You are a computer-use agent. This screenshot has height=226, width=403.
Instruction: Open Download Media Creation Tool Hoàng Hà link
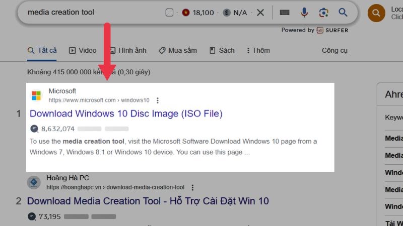click(148, 201)
